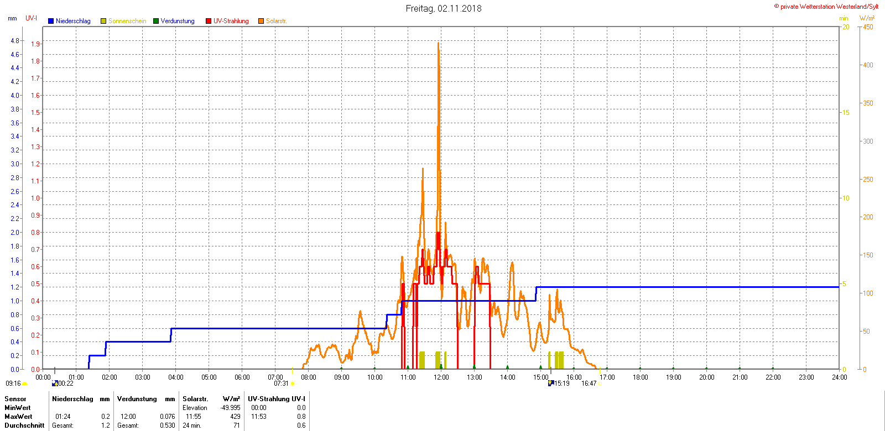Image resolution: width=885 pixels, height=431 pixels.
Task: Select the Verdunstung legend label
Action: point(178,21)
